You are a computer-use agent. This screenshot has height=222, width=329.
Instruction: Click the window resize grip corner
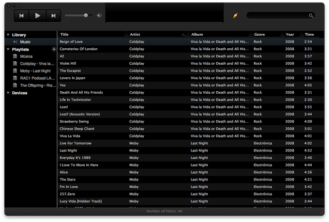click(322, 212)
